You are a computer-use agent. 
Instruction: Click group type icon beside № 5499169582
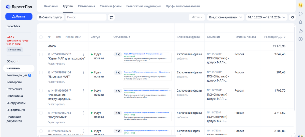[x=49, y=54]
